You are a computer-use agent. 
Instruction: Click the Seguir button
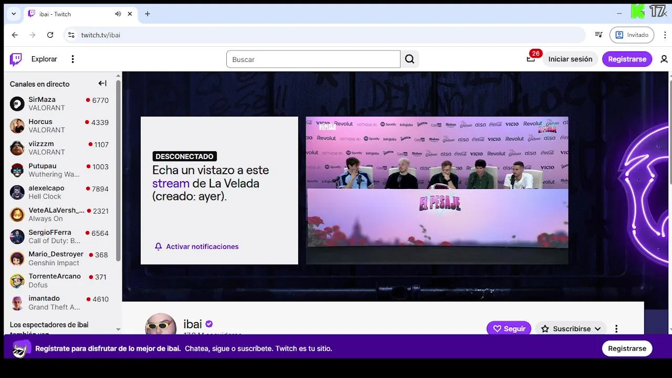[509, 329]
